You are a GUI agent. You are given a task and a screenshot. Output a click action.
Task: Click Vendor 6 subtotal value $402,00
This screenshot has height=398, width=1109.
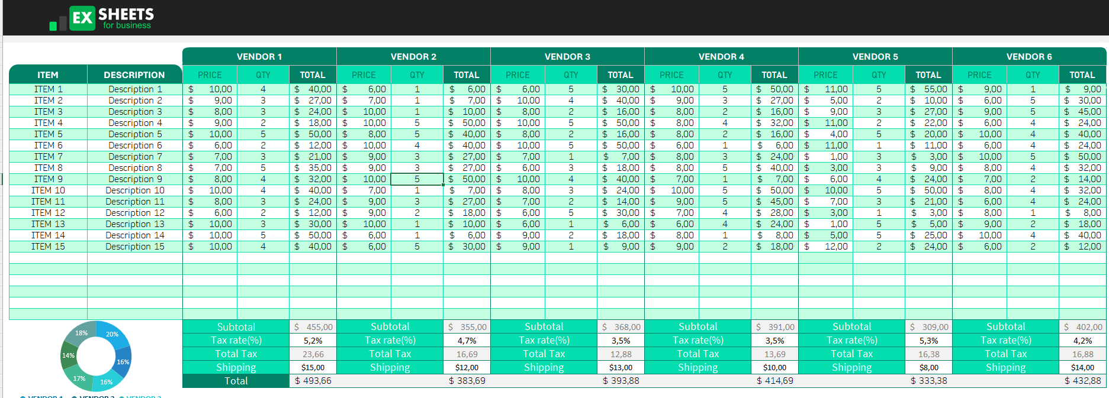pyautogui.click(x=1082, y=327)
